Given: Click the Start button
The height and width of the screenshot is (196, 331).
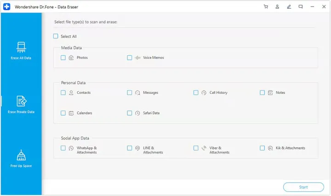Looking at the screenshot, I should coord(303,187).
